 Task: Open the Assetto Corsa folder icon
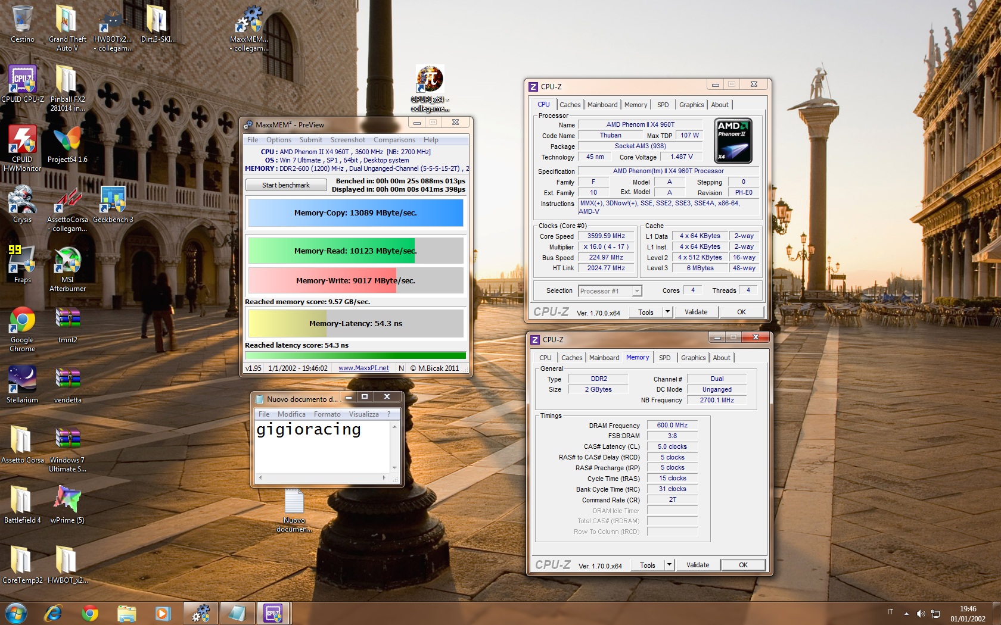tap(22, 445)
